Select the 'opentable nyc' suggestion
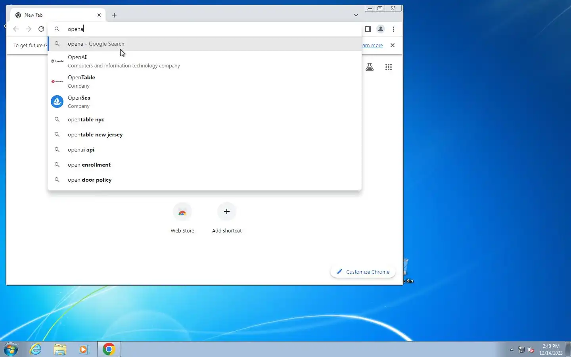This screenshot has width=571, height=357. coord(205,119)
